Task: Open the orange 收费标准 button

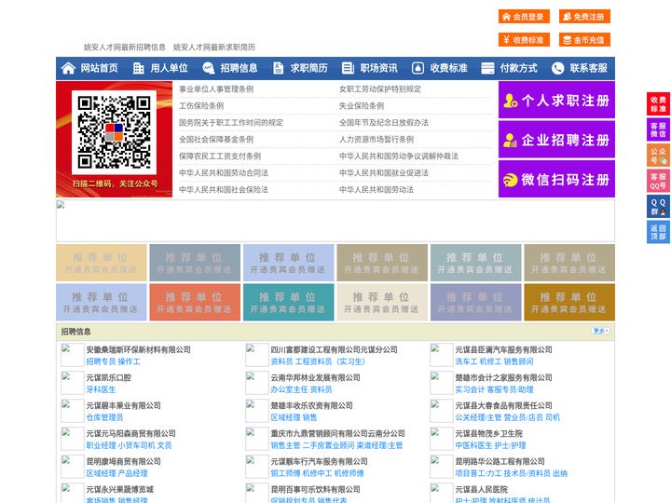Action: tap(524, 40)
